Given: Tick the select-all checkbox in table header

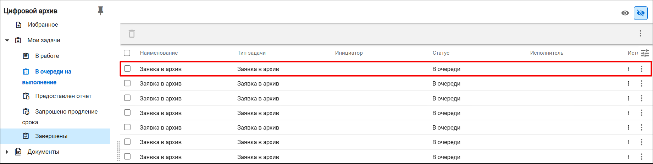Looking at the screenshot, I should coord(127,53).
